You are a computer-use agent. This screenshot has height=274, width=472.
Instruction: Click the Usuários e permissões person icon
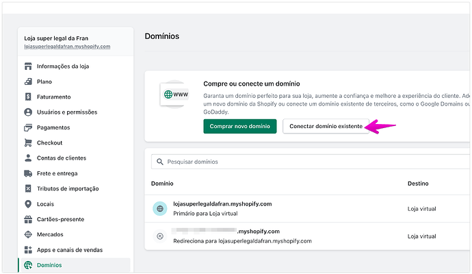coord(28,112)
